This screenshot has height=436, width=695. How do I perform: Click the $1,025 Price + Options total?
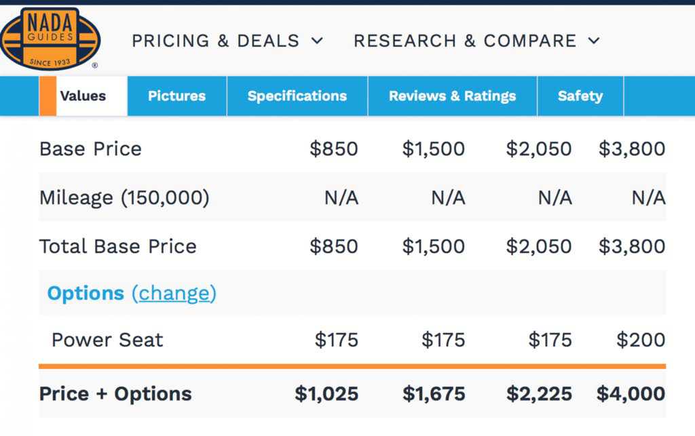pyautogui.click(x=326, y=393)
